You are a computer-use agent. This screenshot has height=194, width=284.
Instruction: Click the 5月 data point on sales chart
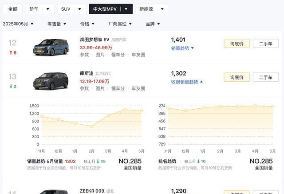point(141,111)
